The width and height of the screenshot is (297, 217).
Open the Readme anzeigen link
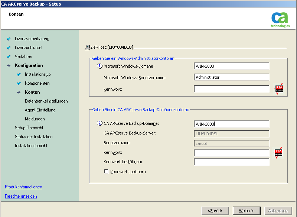[x=21, y=196]
